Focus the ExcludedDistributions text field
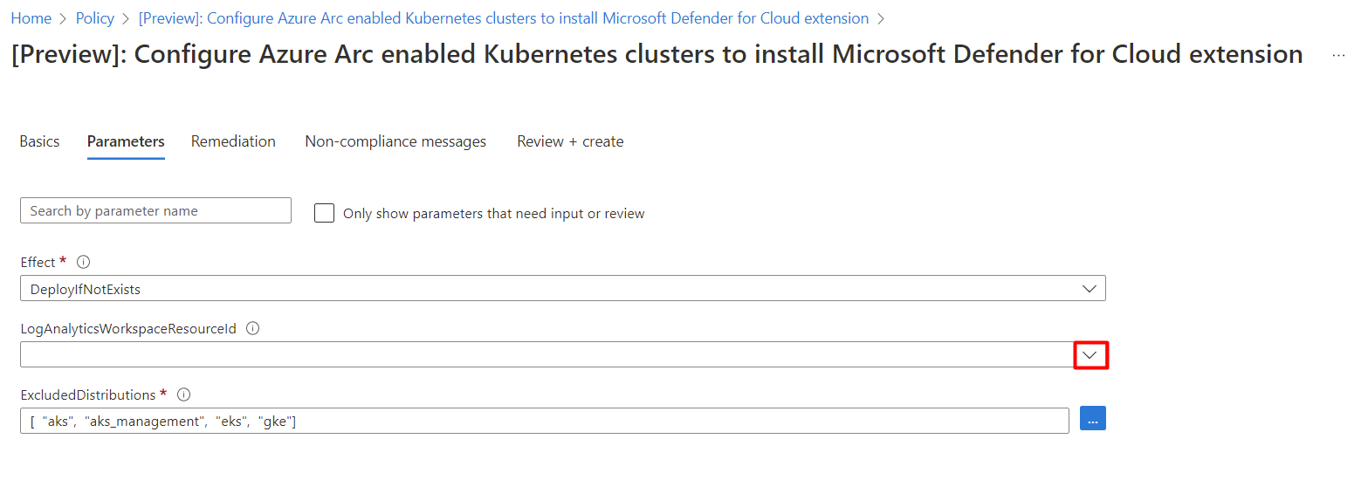Viewport: 1368px width, 487px height. pyautogui.click(x=544, y=422)
